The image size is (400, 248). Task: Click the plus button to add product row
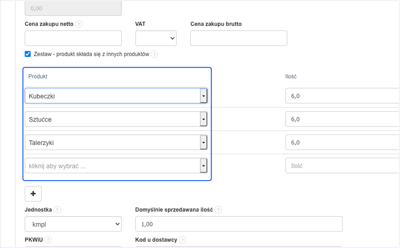pos(33,194)
